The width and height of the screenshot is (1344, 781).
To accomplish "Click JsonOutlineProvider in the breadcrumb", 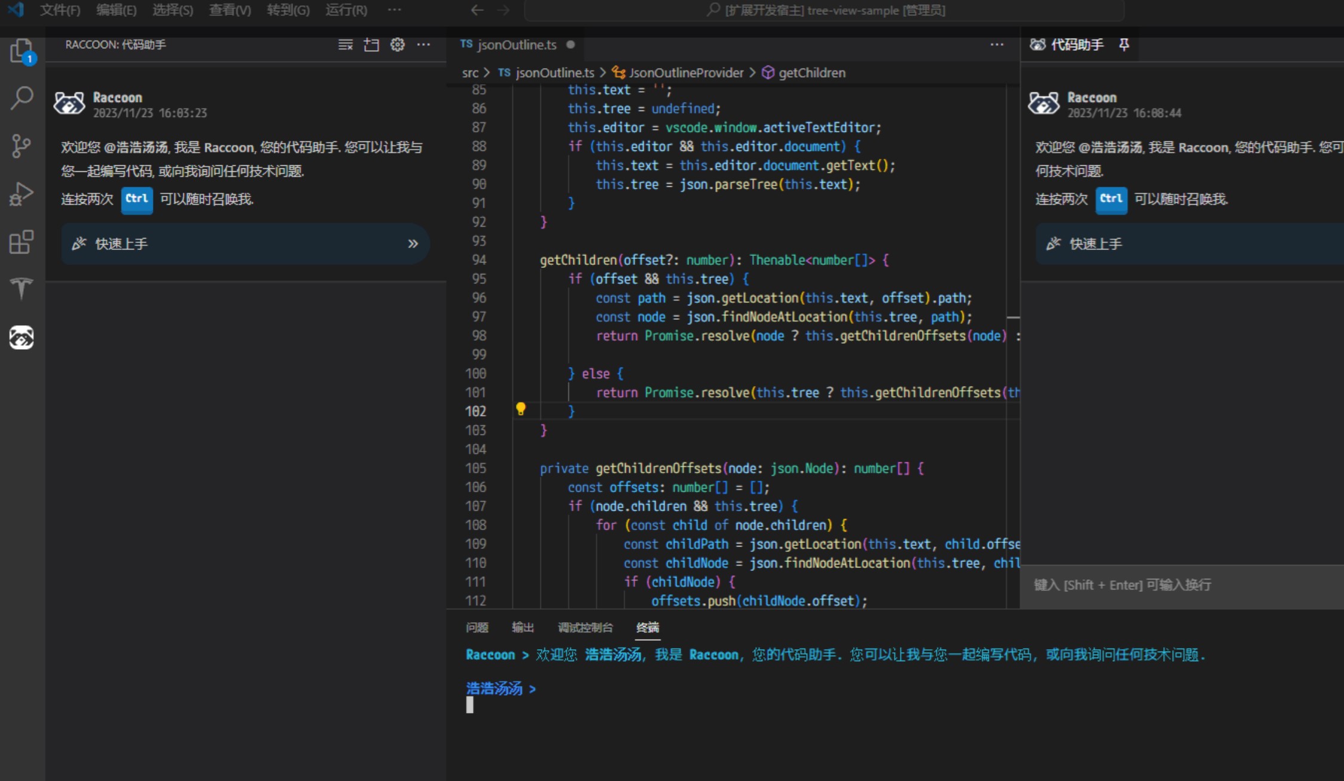I will pos(685,73).
